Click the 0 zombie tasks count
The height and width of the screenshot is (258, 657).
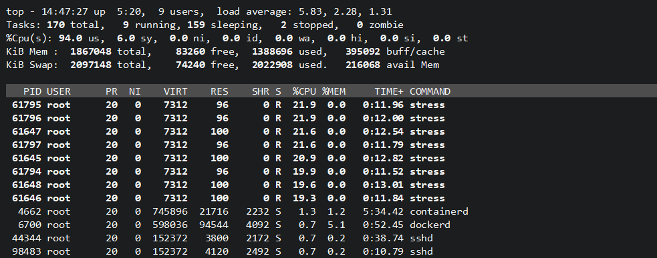(360, 25)
